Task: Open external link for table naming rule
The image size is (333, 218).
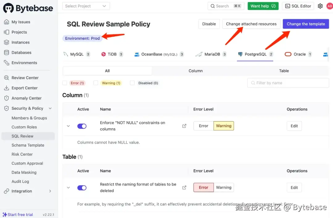Action: 184,187
